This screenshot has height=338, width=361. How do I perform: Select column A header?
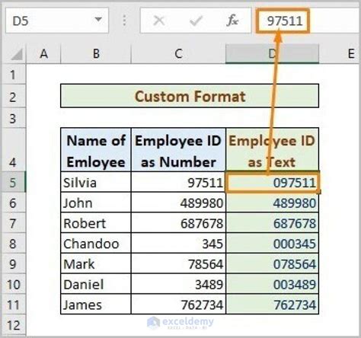(x=43, y=53)
